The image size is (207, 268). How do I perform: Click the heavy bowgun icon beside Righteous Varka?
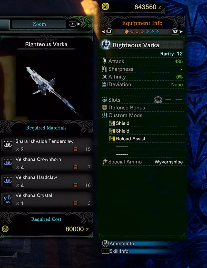point(106,45)
